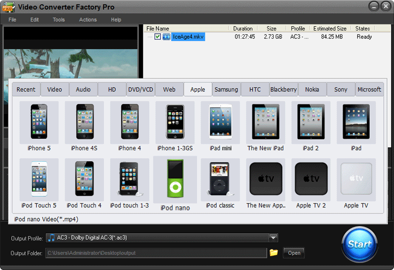Click the States column header
Viewport: 394px width, 270px height.
(x=362, y=29)
